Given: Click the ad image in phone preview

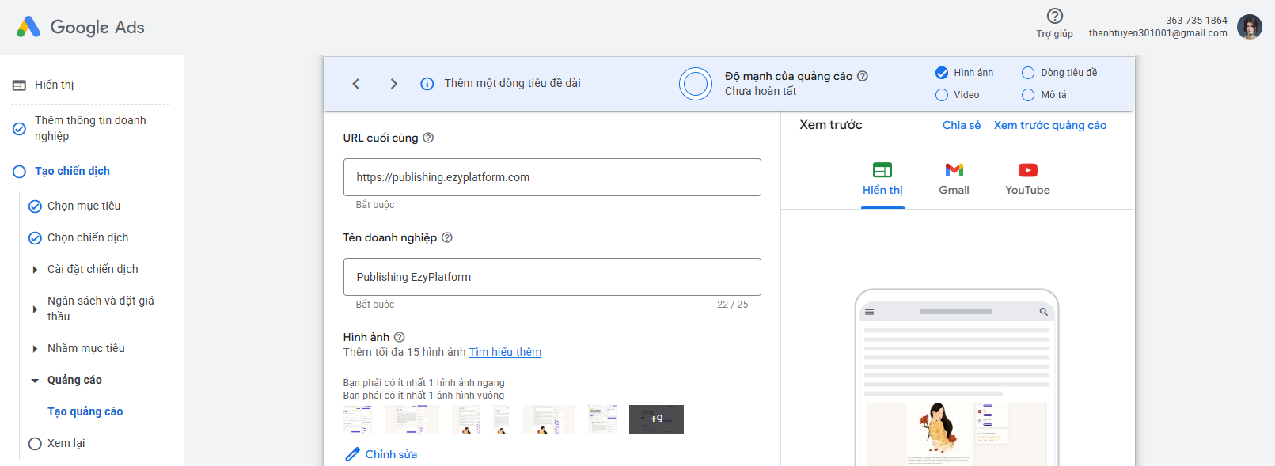Looking at the screenshot, I should pos(956,434).
